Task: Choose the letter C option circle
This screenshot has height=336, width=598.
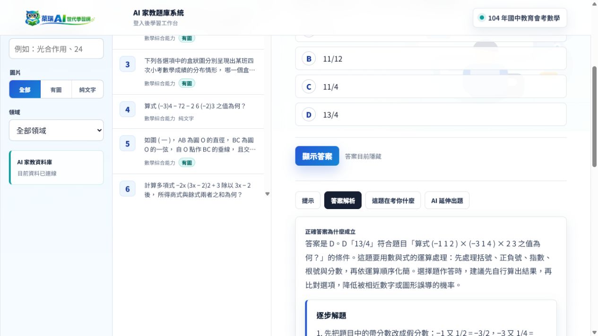Action: [x=309, y=87]
